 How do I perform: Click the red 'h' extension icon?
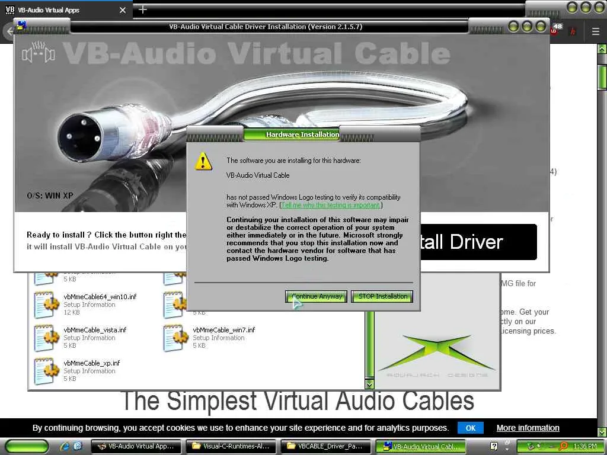pos(573,31)
